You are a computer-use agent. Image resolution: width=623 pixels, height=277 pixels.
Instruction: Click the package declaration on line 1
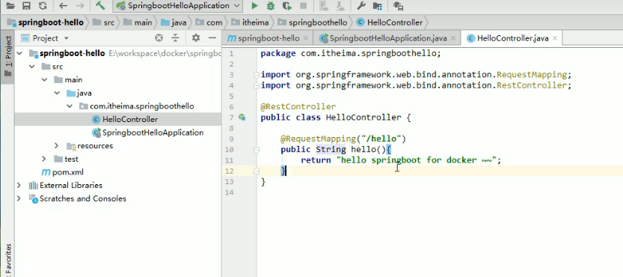click(x=351, y=53)
